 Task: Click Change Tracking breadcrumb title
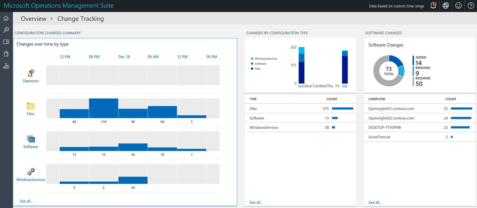coord(80,19)
